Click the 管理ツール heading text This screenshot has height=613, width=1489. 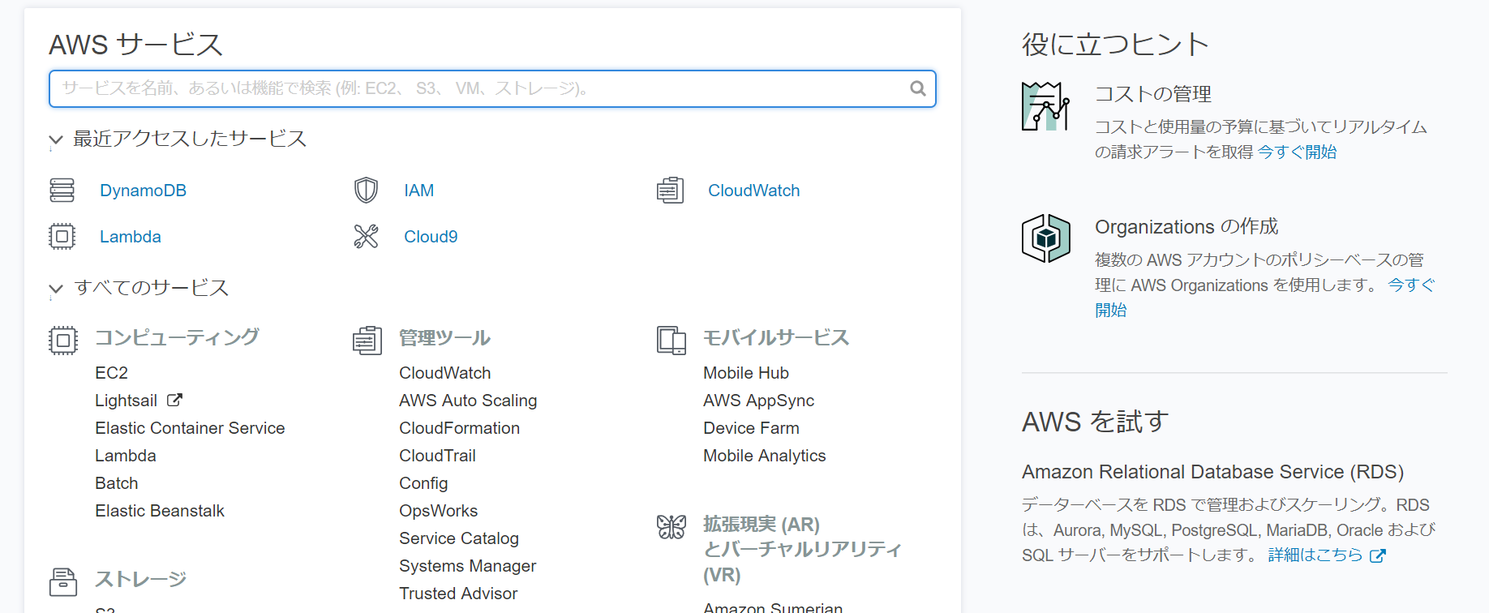coord(444,337)
